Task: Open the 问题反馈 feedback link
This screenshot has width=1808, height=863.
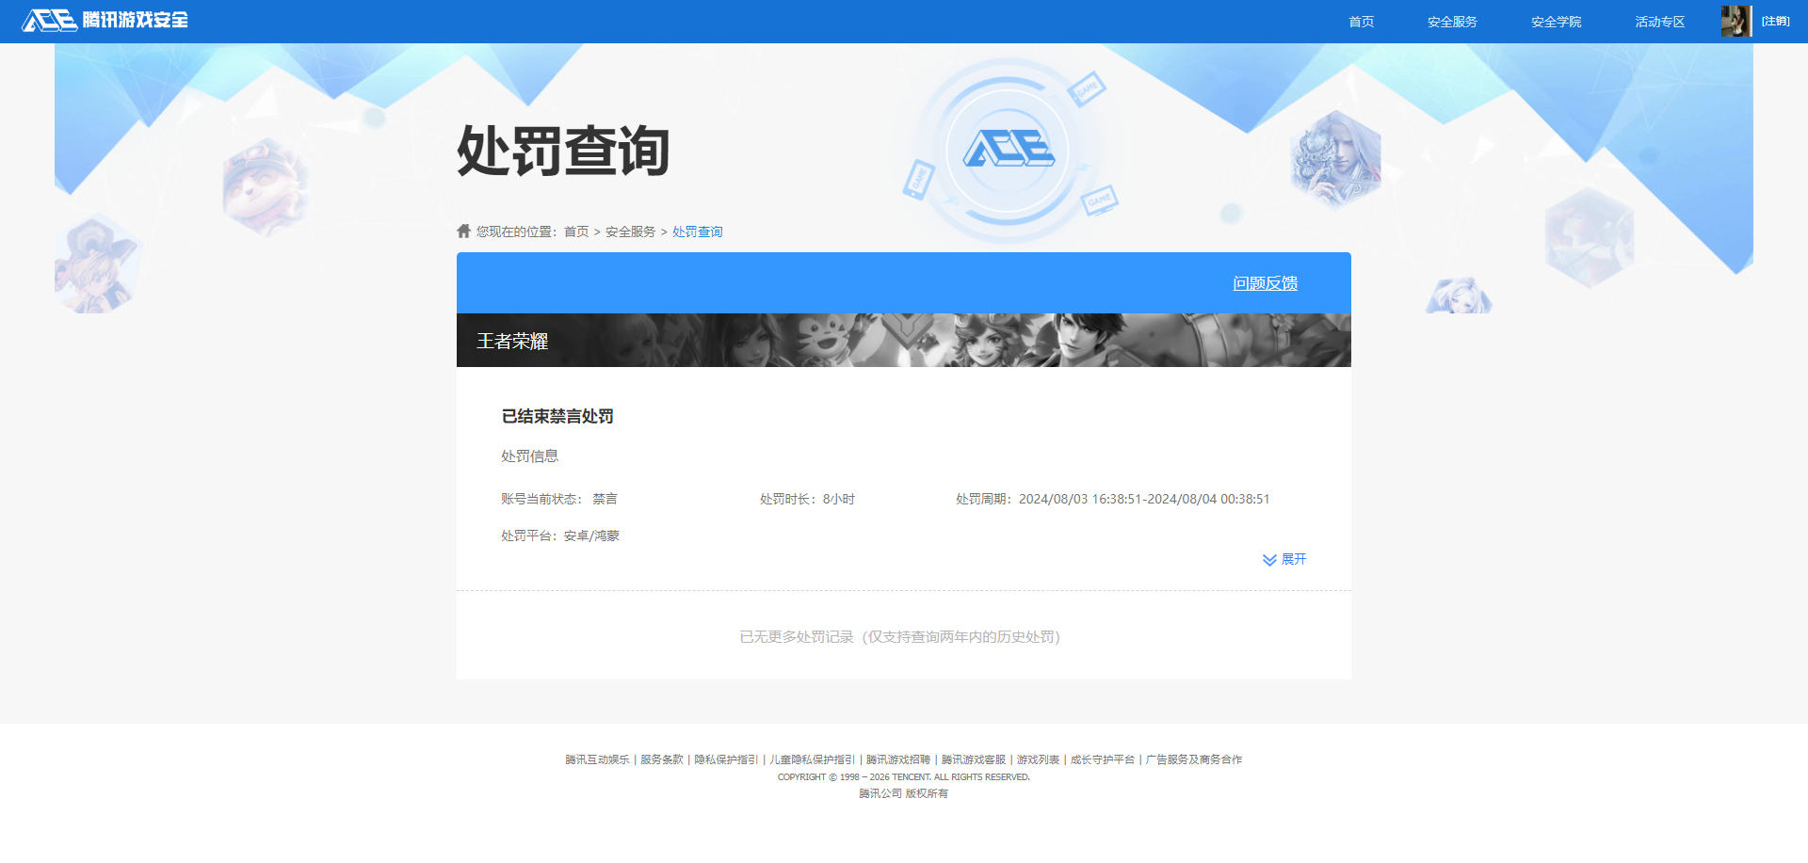Action: coord(1265,282)
